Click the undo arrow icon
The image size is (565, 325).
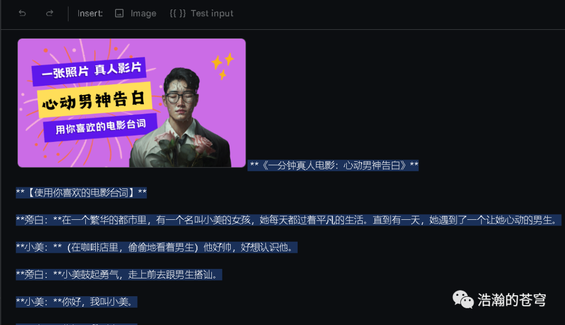[22, 13]
